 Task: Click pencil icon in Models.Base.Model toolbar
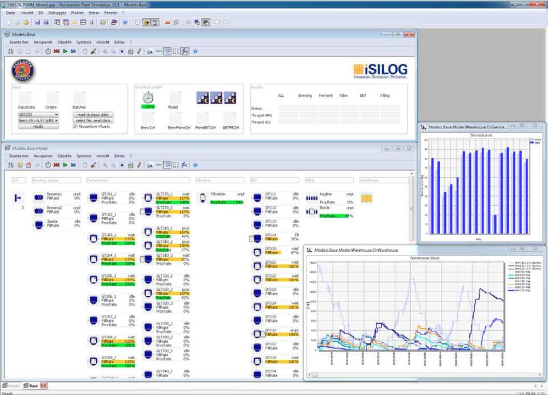pos(139,165)
